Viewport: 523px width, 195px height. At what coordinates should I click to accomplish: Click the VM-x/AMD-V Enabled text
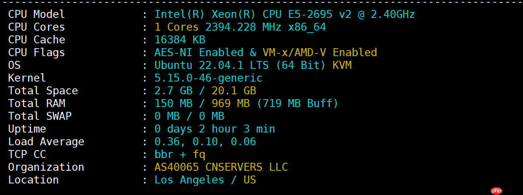tap(319, 53)
